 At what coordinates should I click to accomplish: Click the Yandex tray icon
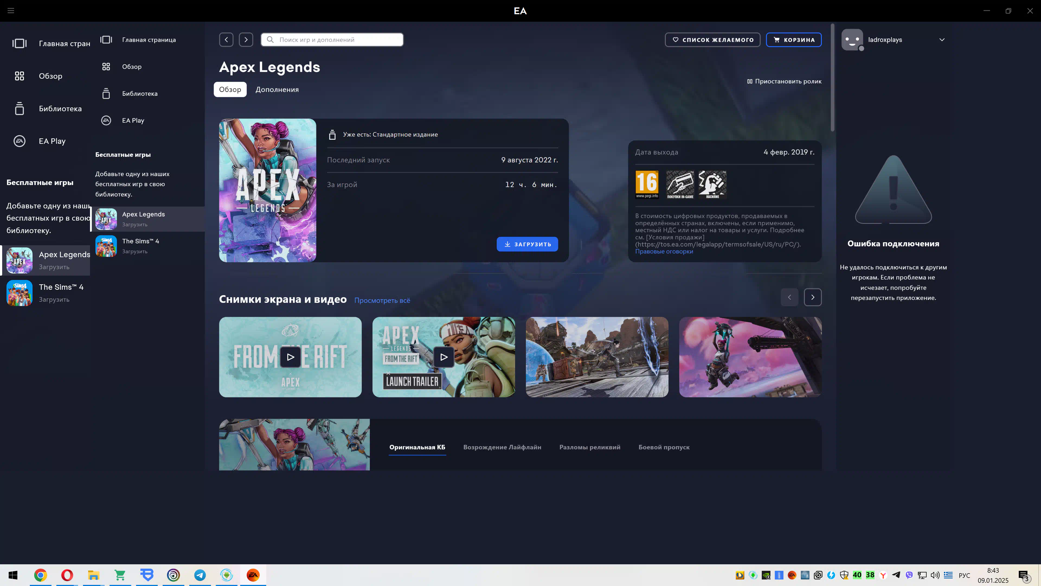click(x=883, y=575)
